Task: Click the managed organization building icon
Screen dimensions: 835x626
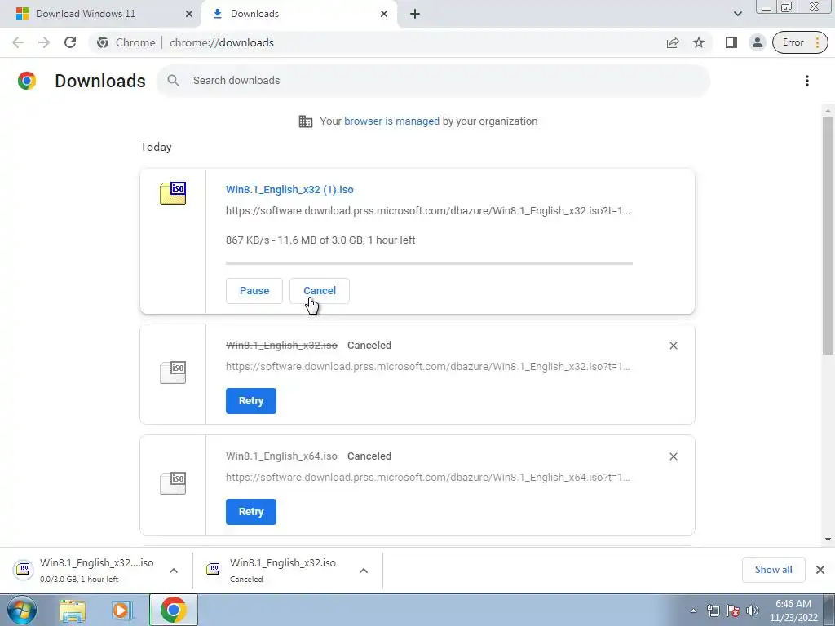Action: [x=306, y=121]
